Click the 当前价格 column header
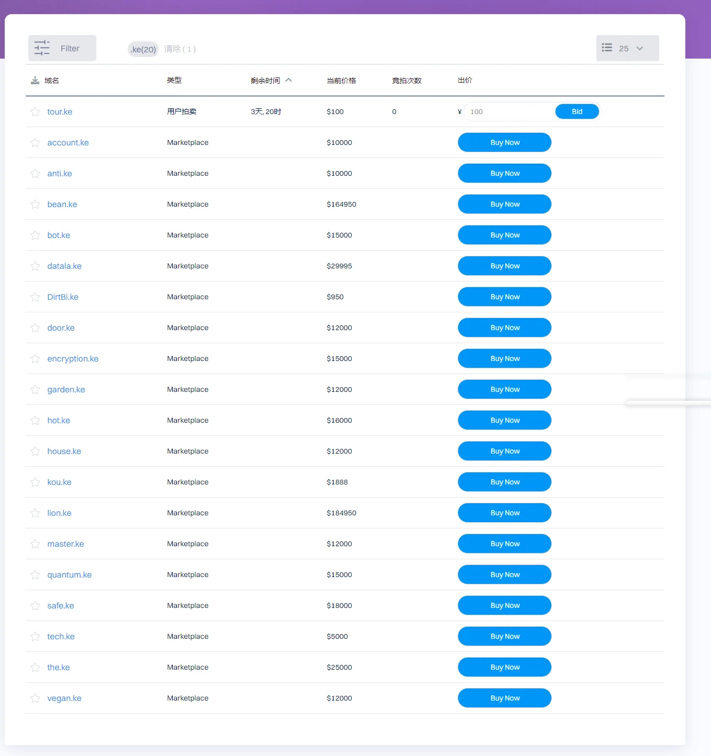The height and width of the screenshot is (756, 711). [341, 80]
